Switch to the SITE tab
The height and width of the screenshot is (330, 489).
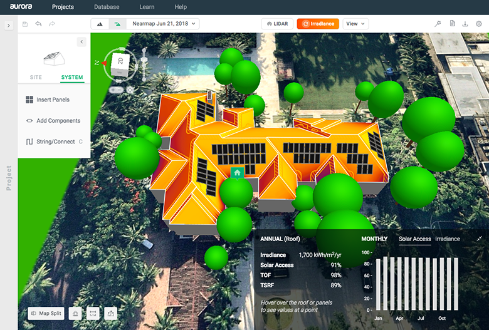pos(36,77)
